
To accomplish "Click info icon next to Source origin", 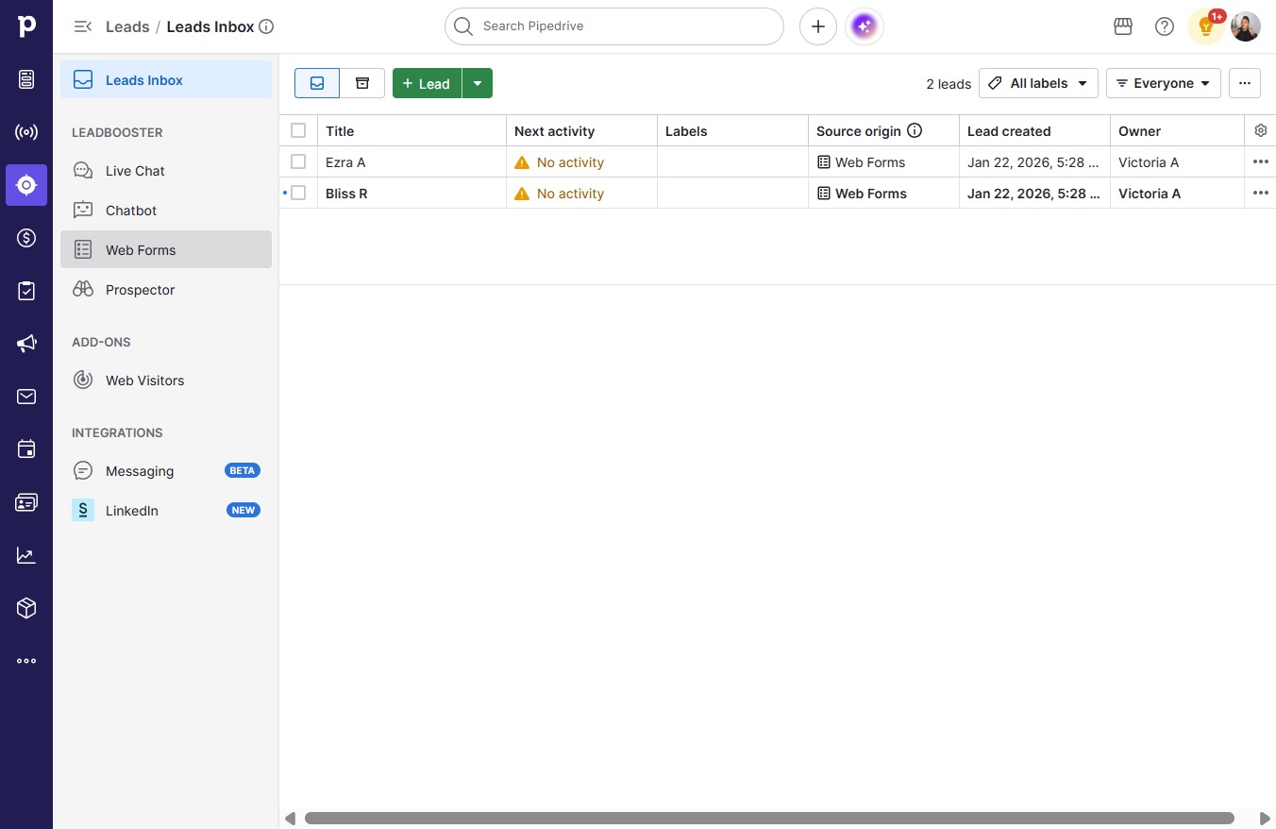I will pos(915,131).
